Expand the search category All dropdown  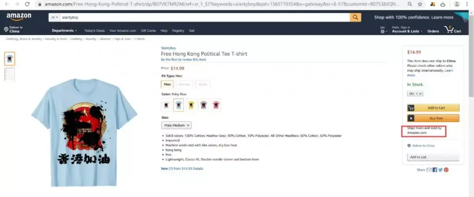pos(54,17)
